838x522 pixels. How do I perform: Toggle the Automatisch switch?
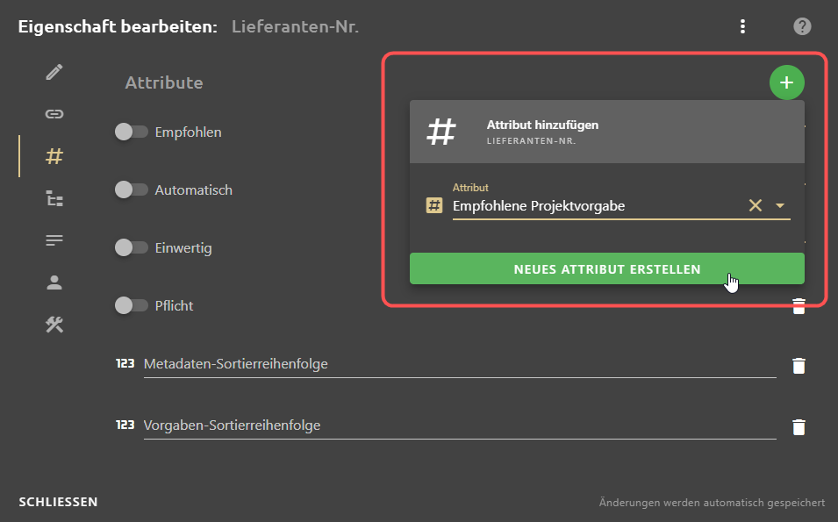point(131,189)
